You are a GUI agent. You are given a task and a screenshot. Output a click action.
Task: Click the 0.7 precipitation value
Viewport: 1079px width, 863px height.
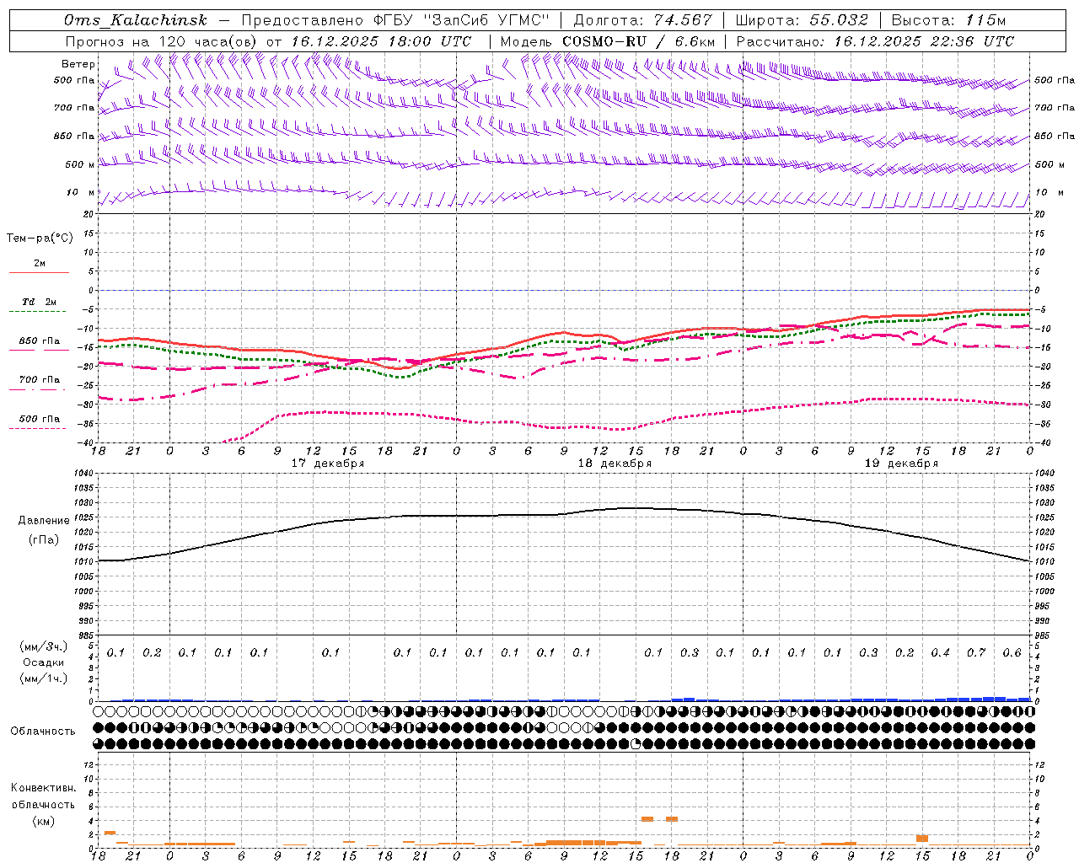[976, 653]
